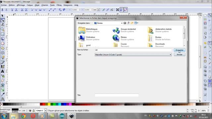Toggle the layer lock icon

click(x=33, y=111)
